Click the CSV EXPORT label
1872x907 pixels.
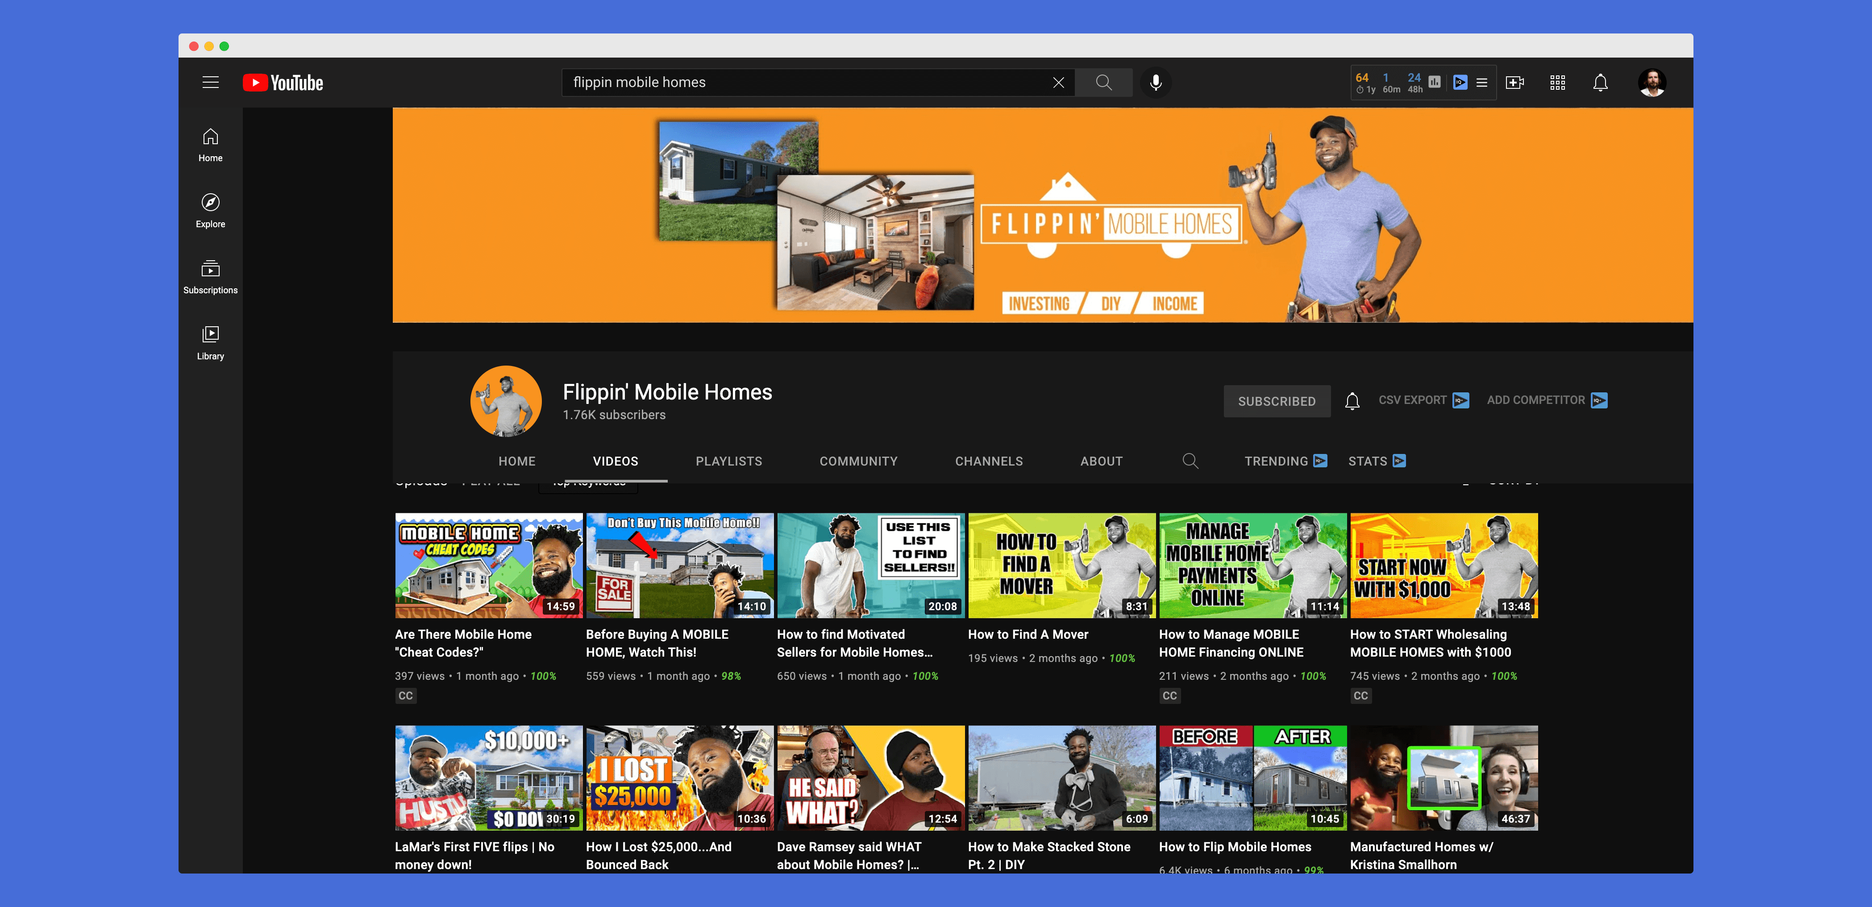[x=1412, y=400]
